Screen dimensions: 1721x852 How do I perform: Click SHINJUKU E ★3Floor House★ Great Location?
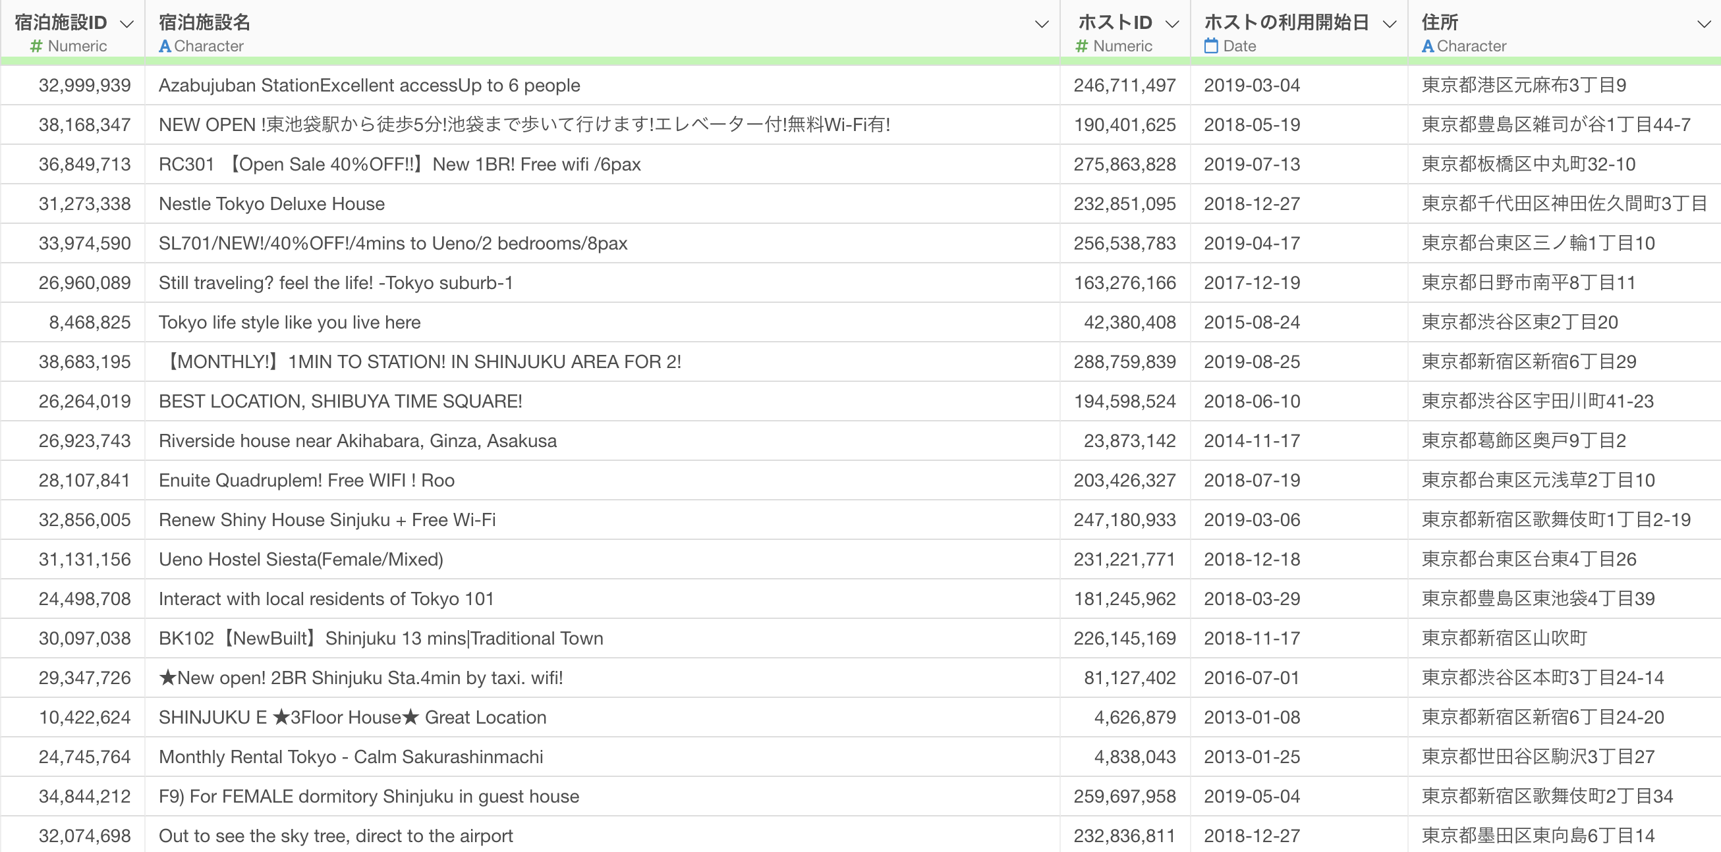pyautogui.click(x=352, y=717)
